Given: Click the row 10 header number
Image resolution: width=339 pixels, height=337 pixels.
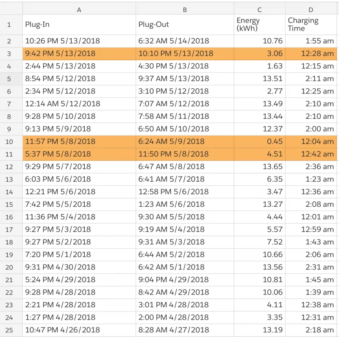Looking at the screenshot, I should (9, 141).
